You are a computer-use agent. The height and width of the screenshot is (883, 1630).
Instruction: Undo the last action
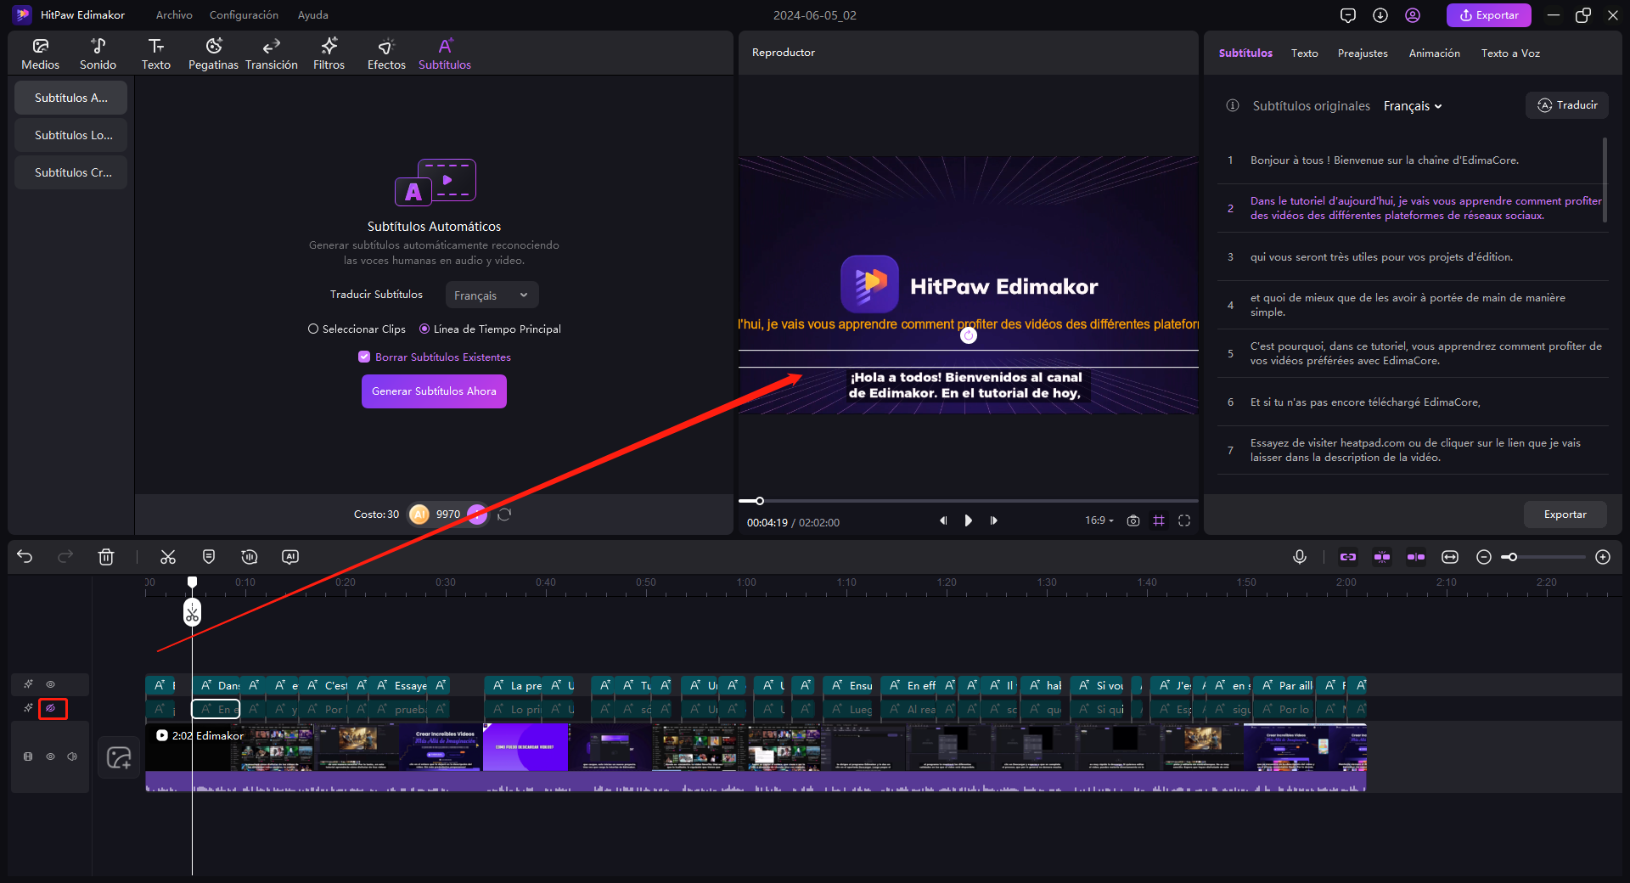coord(25,557)
